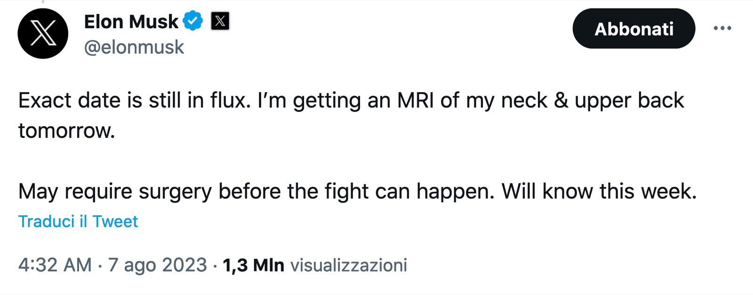The image size is (753, 295).
Task: Click the 7 ago 2023 date
Action: [157, 265]
